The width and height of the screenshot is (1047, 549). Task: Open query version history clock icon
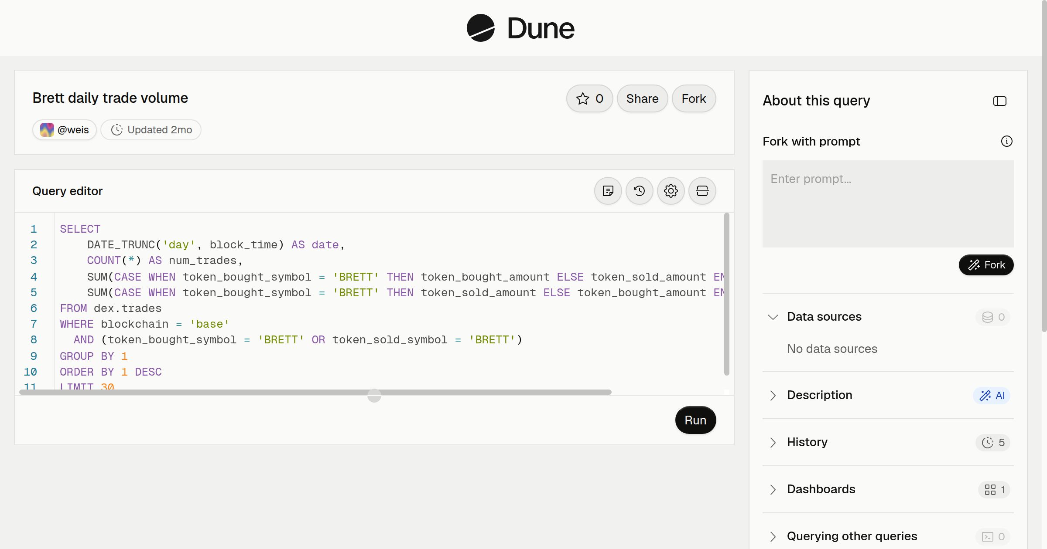point(640,191)
